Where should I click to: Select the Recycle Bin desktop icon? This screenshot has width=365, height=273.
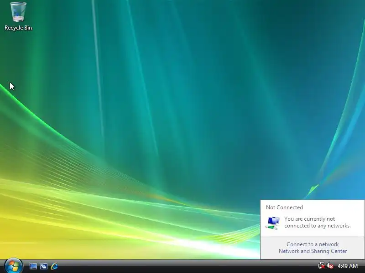click(x=18, y=16)
